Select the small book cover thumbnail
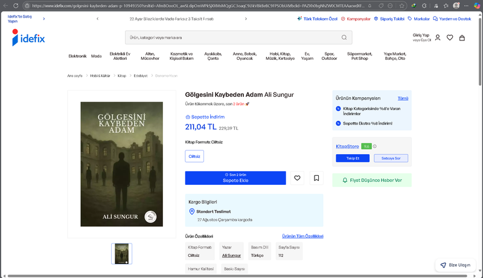Screen dimensions: 483x278 click(x=122, y=254)
